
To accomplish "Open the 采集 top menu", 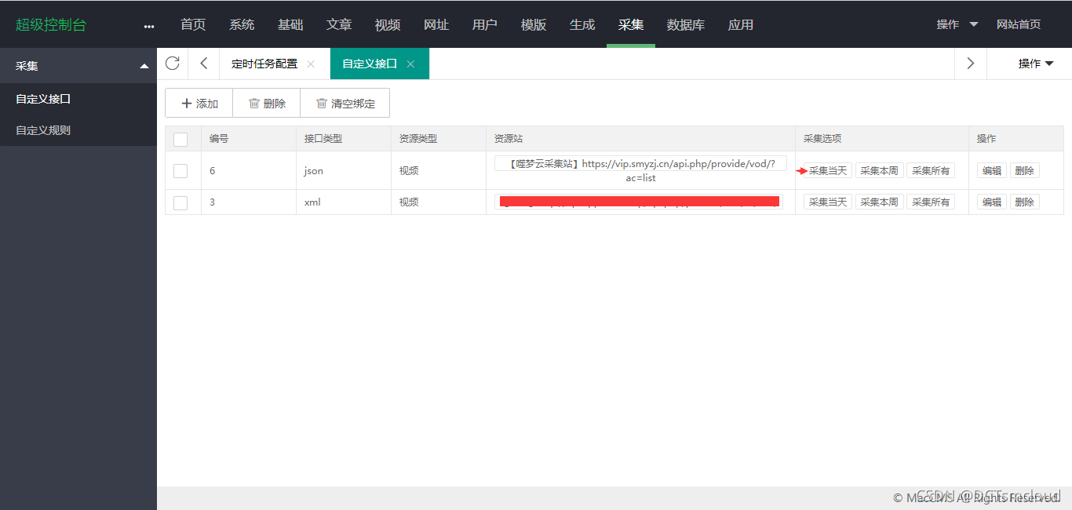I will tap(631, 24).
